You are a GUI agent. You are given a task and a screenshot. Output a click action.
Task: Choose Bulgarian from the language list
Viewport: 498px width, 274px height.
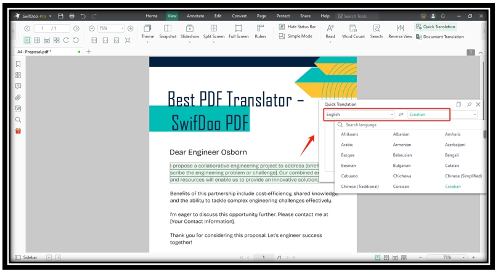point(402,166)
